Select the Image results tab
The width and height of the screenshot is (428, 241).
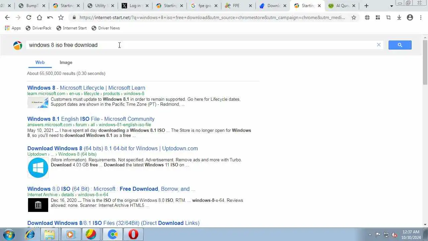[x=66, y=62]
